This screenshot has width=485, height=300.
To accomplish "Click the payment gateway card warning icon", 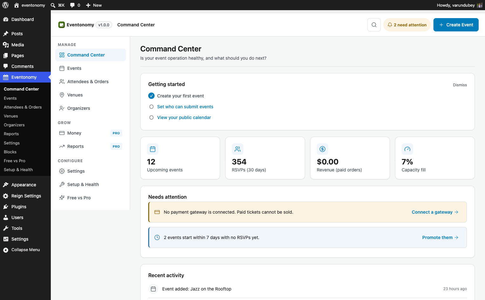I will coord(157,212).
